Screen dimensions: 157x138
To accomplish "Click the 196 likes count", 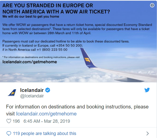I will point(16,121).
